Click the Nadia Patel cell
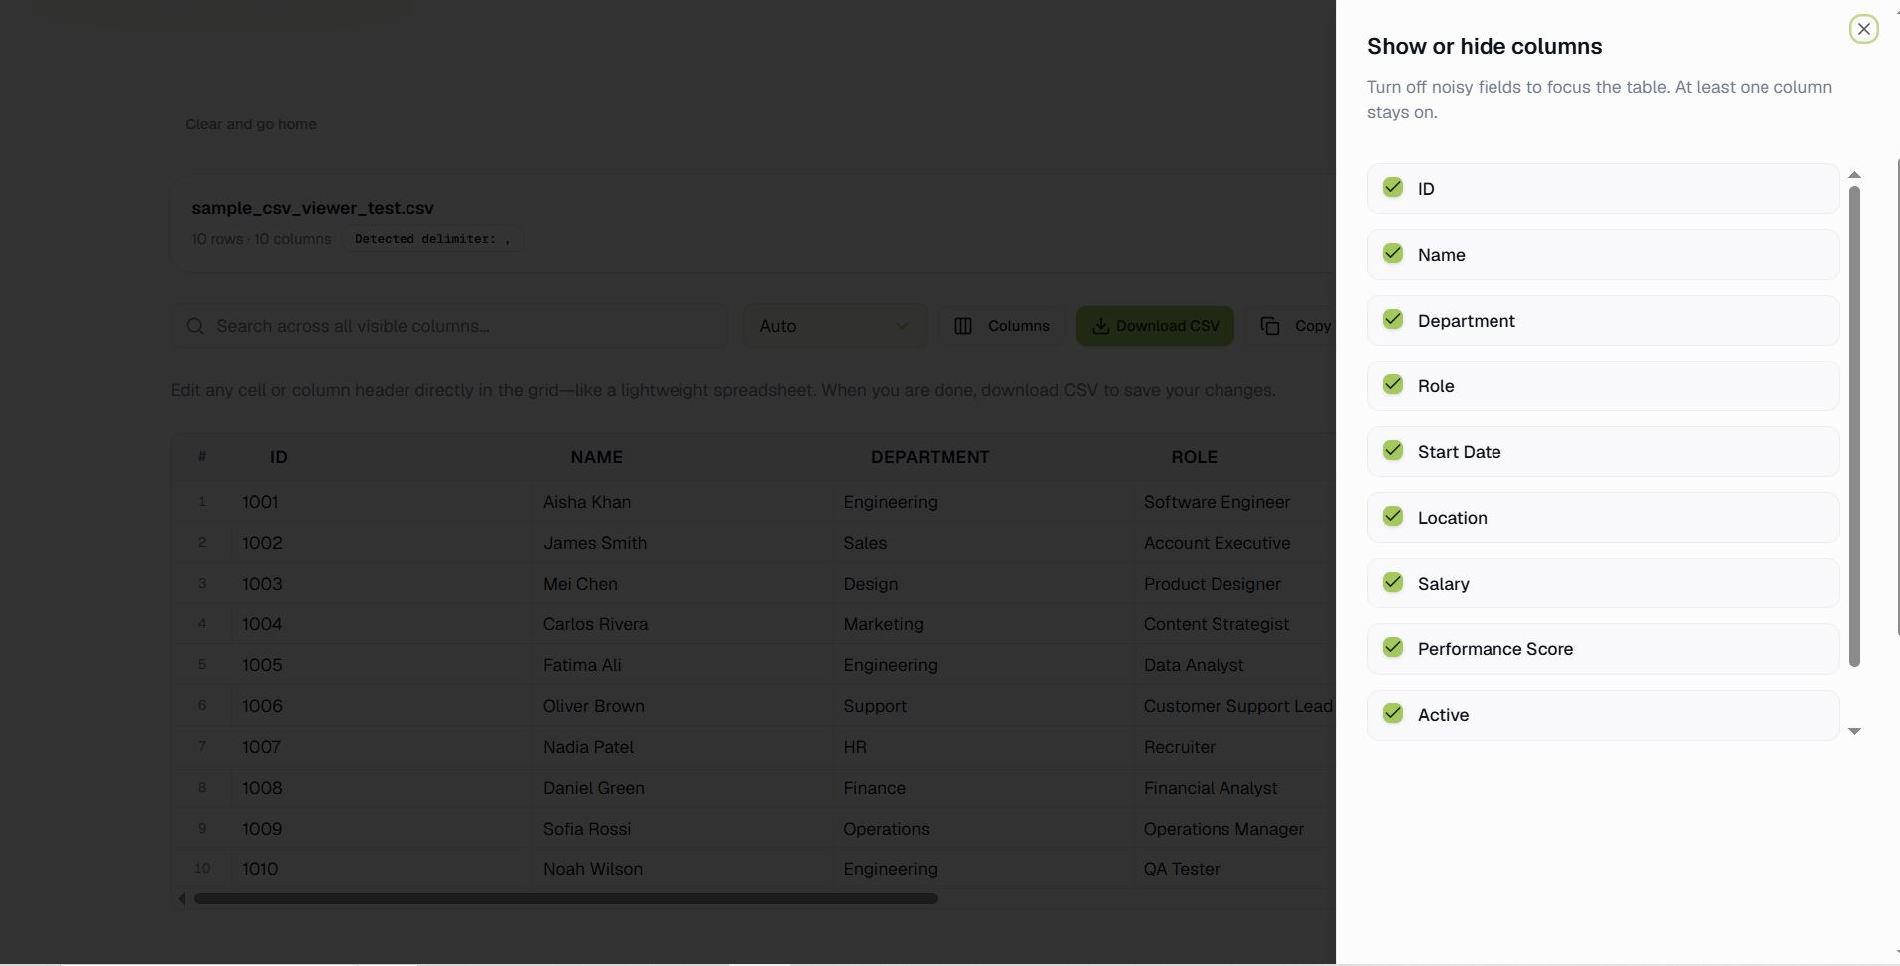1900x966 pixels. coord(682,747)
